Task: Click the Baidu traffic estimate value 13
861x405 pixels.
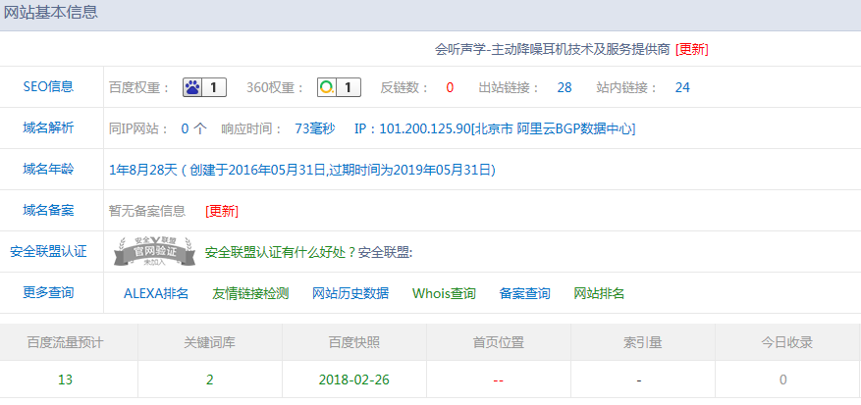Action: 65,380
